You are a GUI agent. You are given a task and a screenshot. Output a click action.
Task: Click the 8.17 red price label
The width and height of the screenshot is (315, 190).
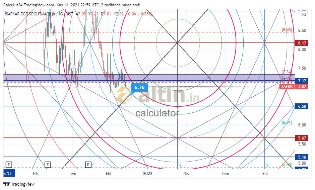302,43
